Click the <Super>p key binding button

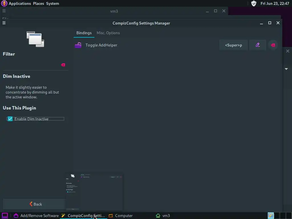(x=234, y=45)
